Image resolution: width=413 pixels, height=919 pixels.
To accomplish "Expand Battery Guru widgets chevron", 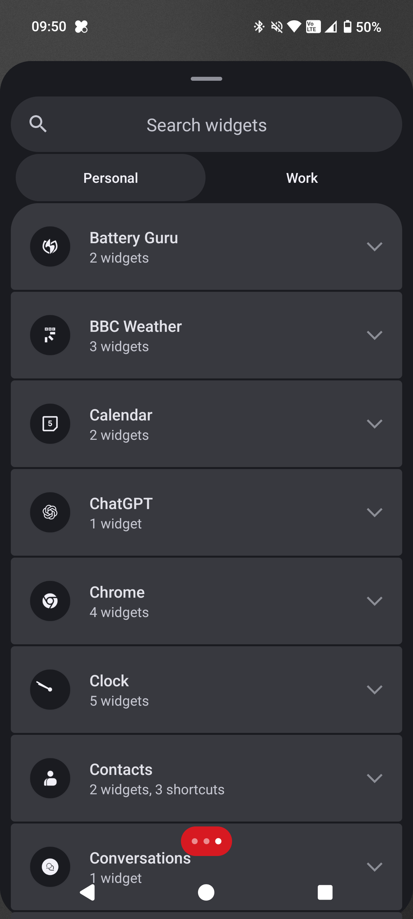I will [374, 246].
